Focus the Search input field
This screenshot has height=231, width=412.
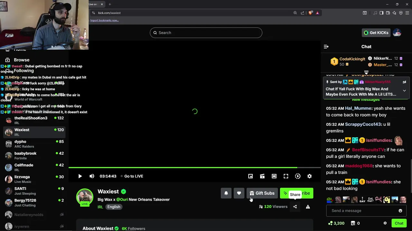point(206,33)
